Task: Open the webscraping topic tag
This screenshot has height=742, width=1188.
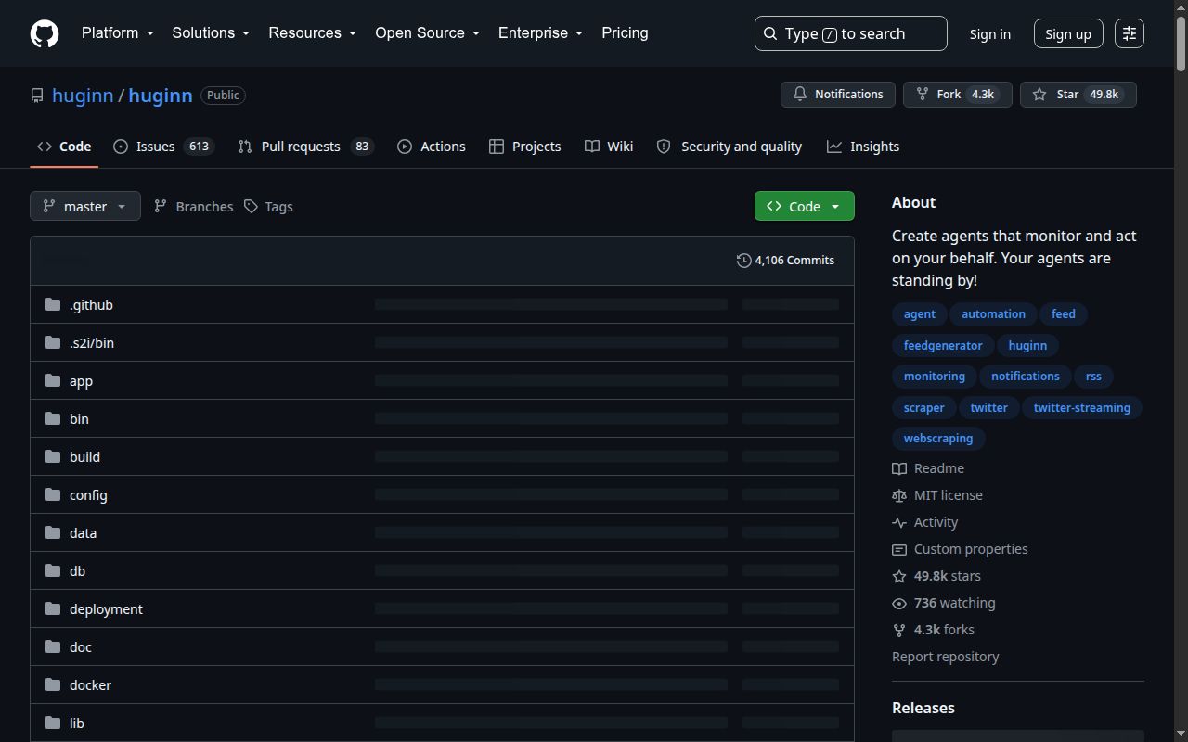Action: (938, 439)
